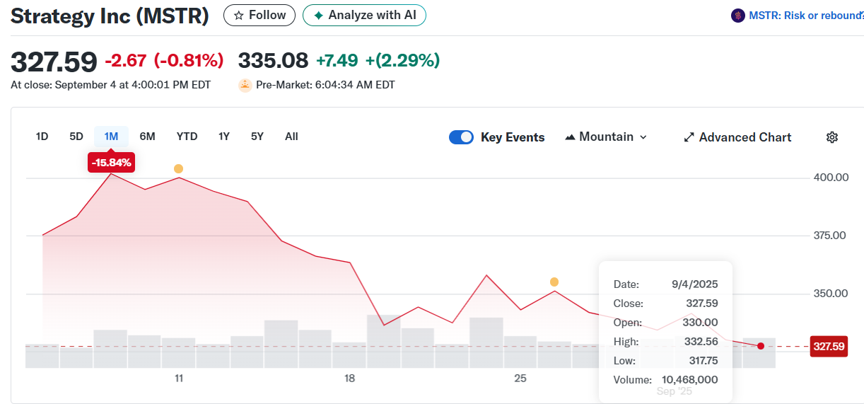This screenshot has width=864, height=404.
Task: Open MSTR: Risk or rebound link
Action: click(x=806, y=16)
